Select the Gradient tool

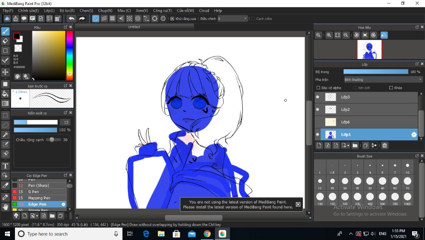click(5, 103)
